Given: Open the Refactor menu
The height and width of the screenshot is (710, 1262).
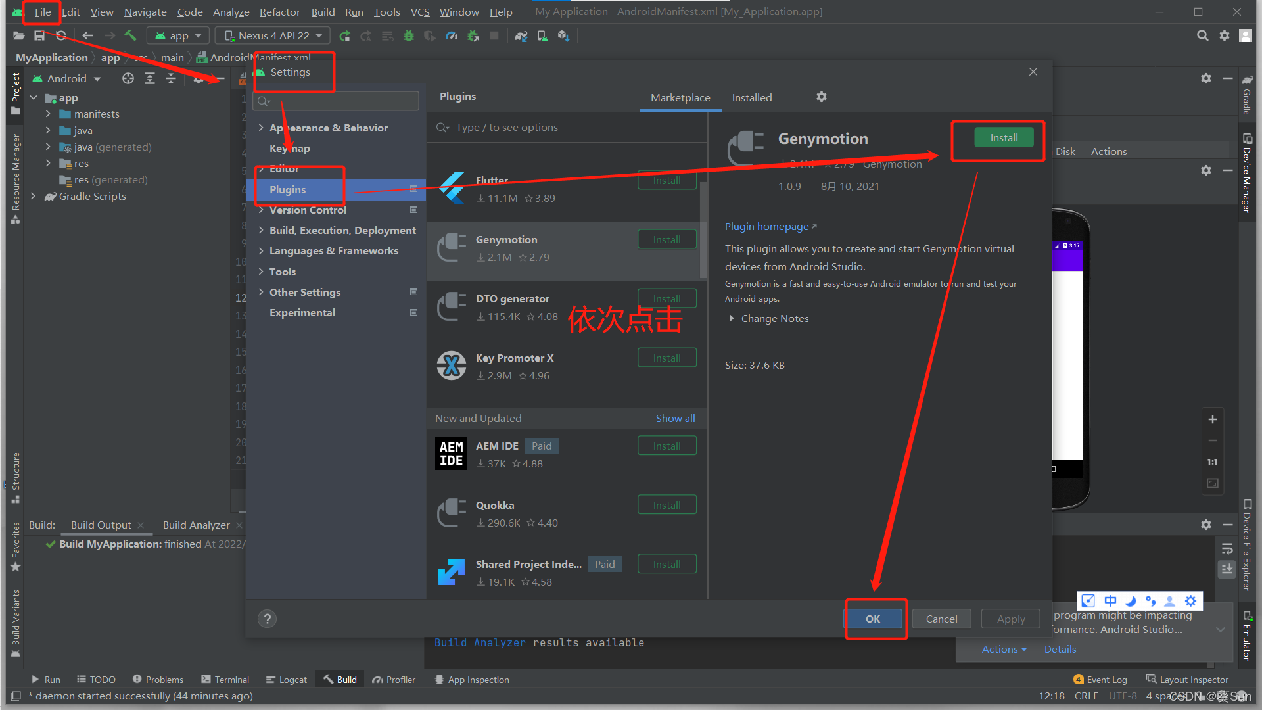Looking at the screenshot, I should click(x=279, y=12).
